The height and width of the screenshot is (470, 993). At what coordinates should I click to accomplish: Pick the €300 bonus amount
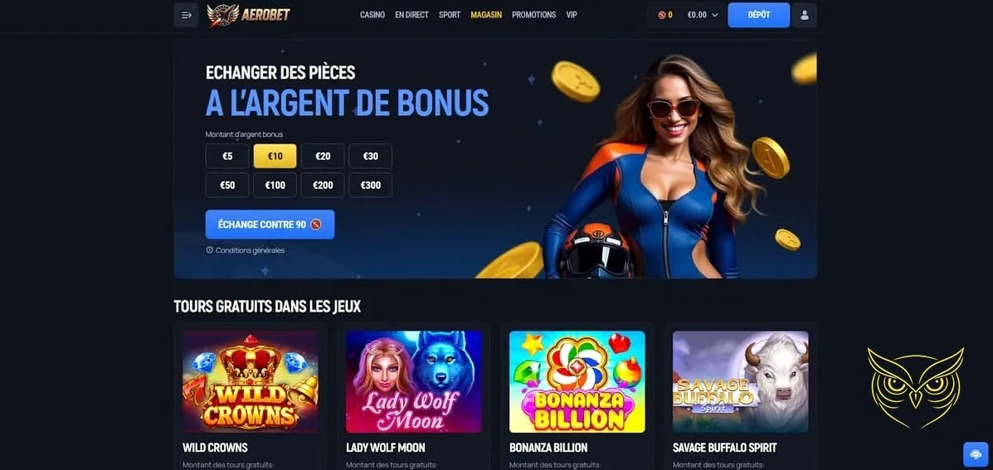[371, 186]
